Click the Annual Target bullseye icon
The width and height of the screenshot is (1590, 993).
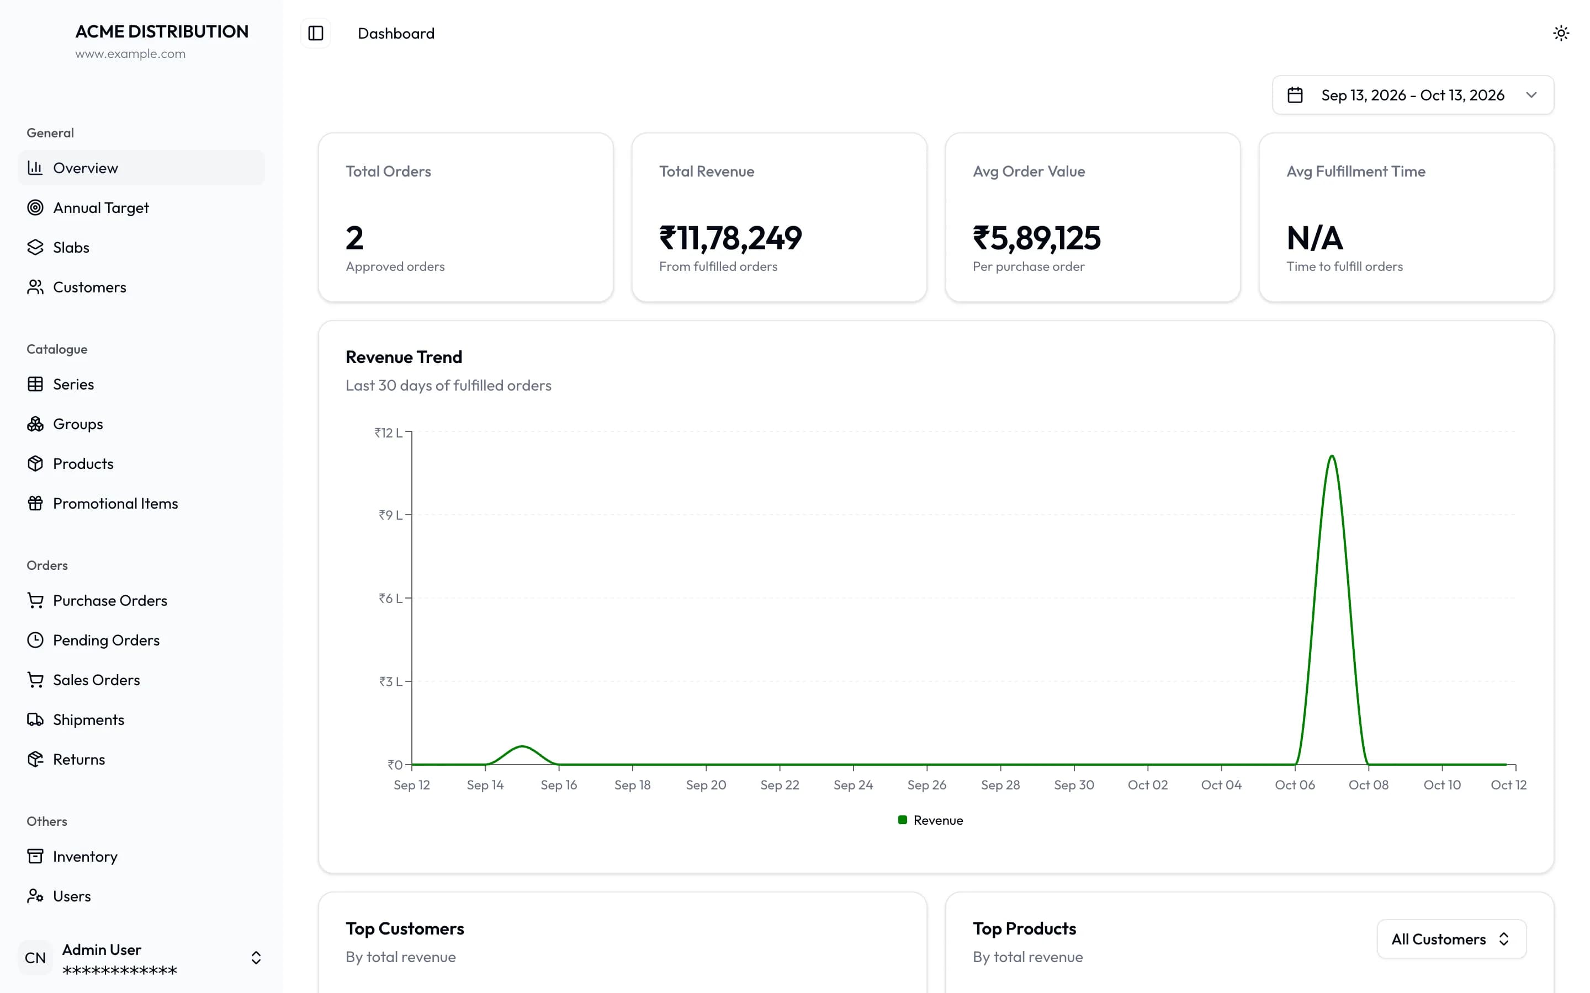coord(35,207)
